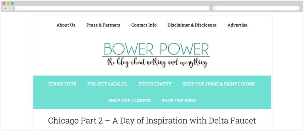304x131 pixels.
Task: Click the green maximize window dot
Action: pos(13,3)
